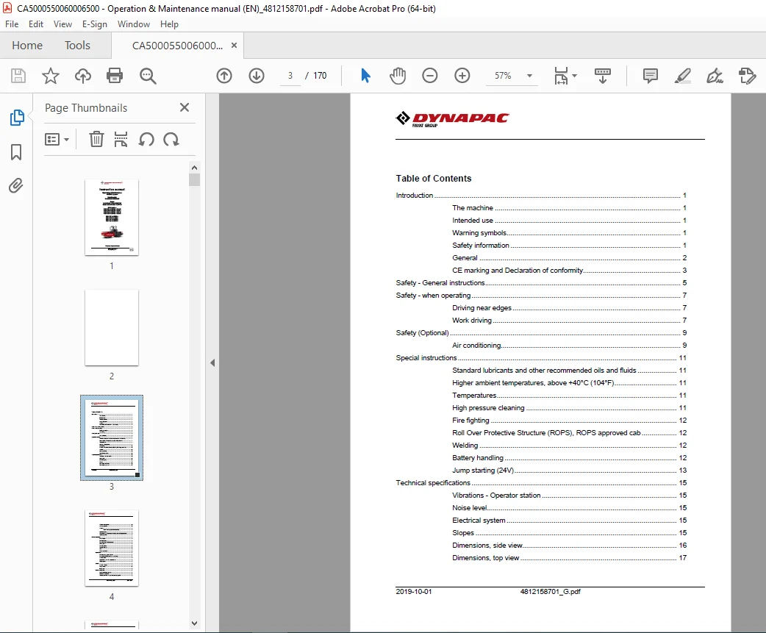Select the arrow Selection tool
Image resolution: width=766 pixels, height=633 pixels.
point(365,76)
